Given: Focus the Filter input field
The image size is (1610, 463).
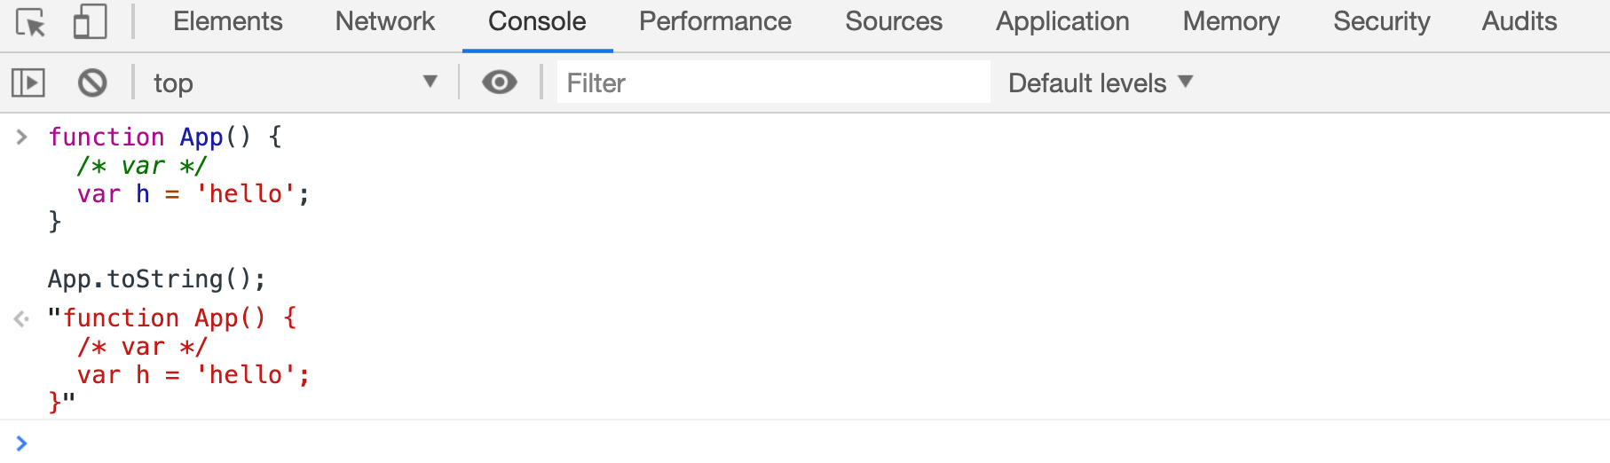Looking at the screenshot, I should pyautogui.click(x=773, y=82).
